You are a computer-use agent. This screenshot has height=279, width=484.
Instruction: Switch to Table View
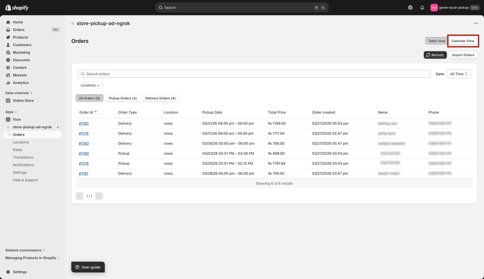(x=436, y=41)
